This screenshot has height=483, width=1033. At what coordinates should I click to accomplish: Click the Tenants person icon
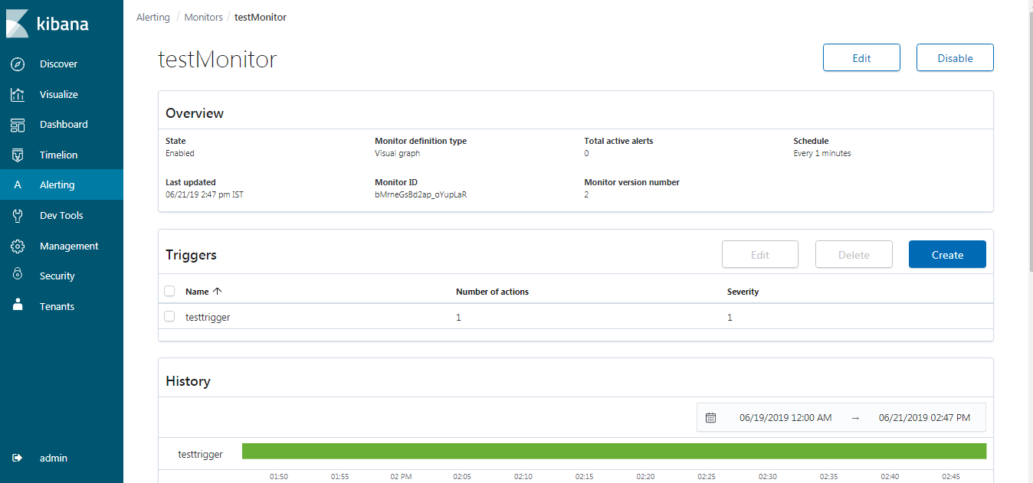click(x=18, y=305)
